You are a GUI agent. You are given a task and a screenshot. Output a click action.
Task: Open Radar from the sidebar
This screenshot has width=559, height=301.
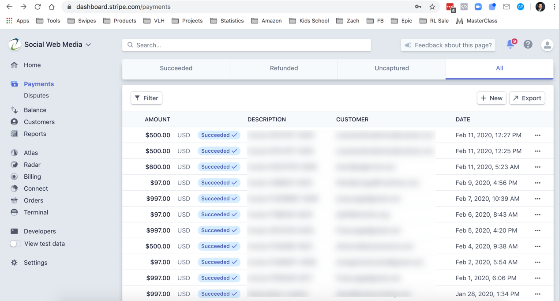32,165
